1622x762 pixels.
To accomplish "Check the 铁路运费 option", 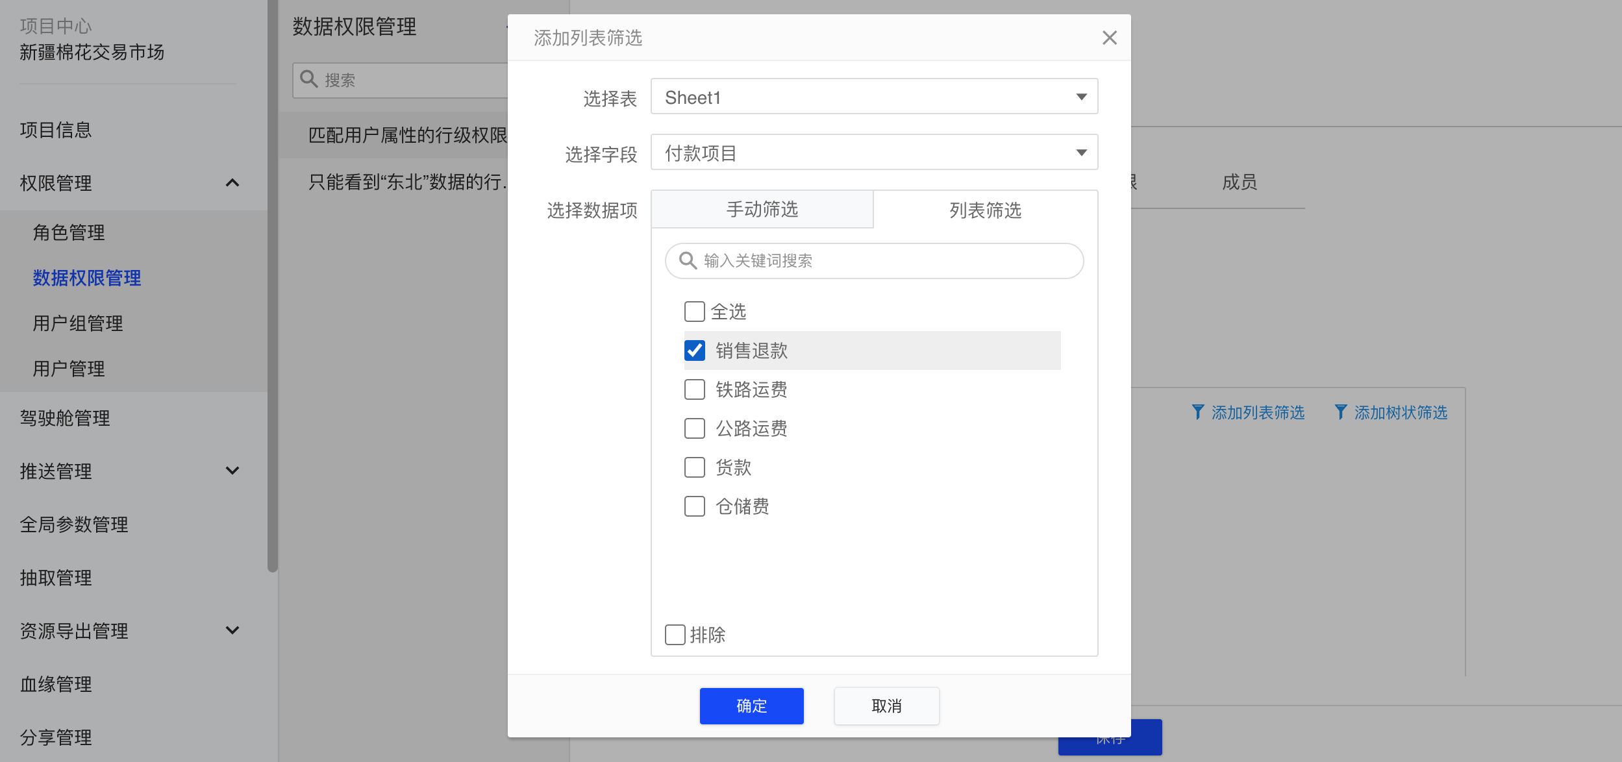I will (x=694, y=389).
